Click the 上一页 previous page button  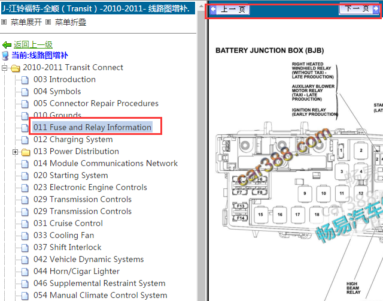[x=230, y=10]
